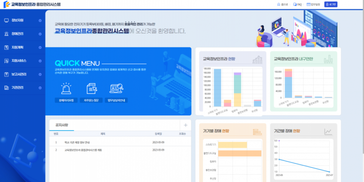Click the teal segment of the 컴퓨터 bar
This screenshot has height=182, width=364.
(x=237, y=84)
